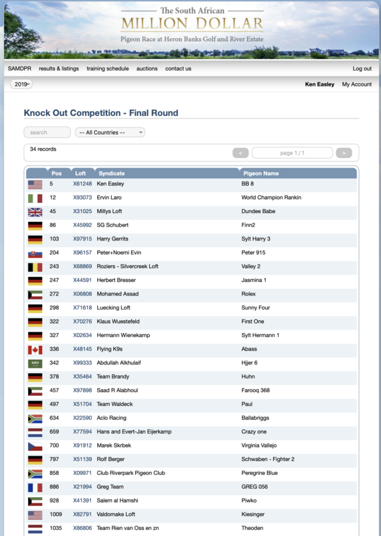
Task: Focus the search input field
Action: tap(47, 132)
